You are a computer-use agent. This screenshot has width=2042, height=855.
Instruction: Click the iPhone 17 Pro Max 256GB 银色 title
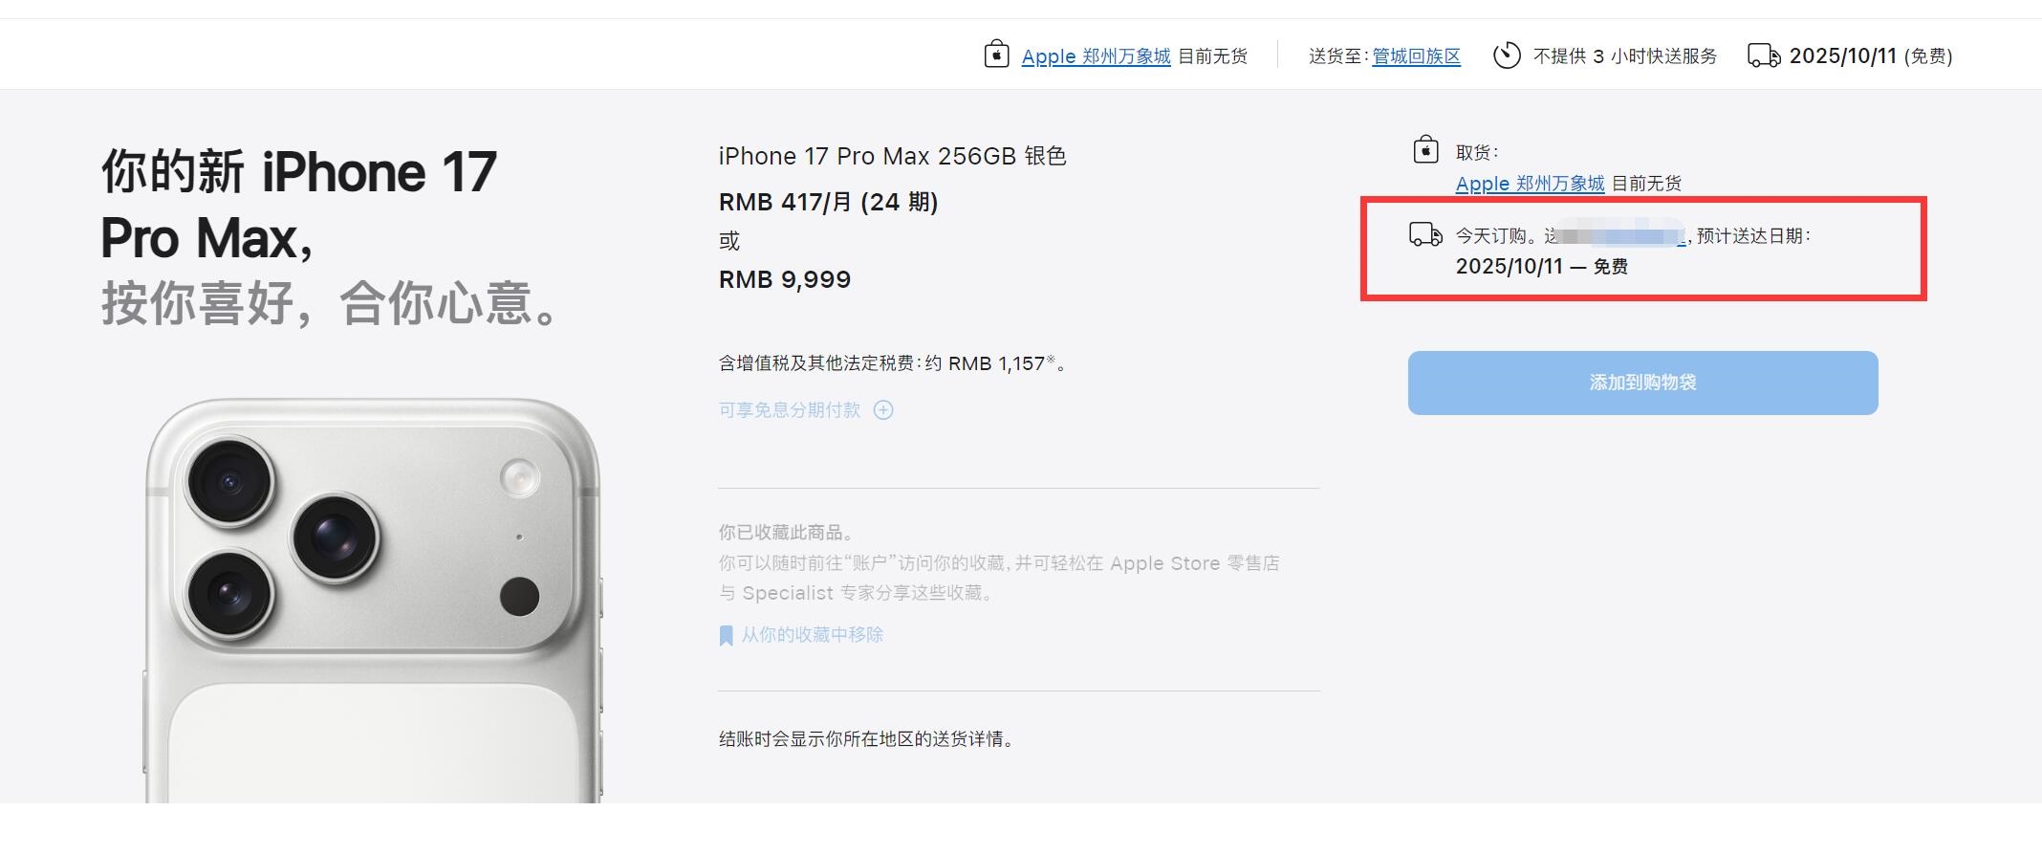(x=892, y=156)
